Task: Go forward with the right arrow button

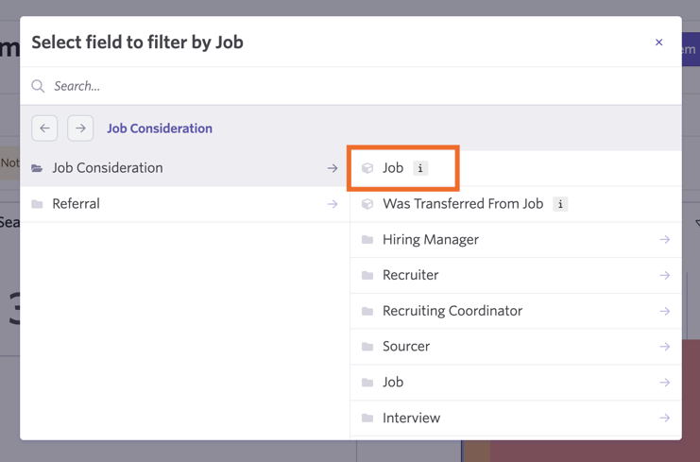Action: coord(80,128)
